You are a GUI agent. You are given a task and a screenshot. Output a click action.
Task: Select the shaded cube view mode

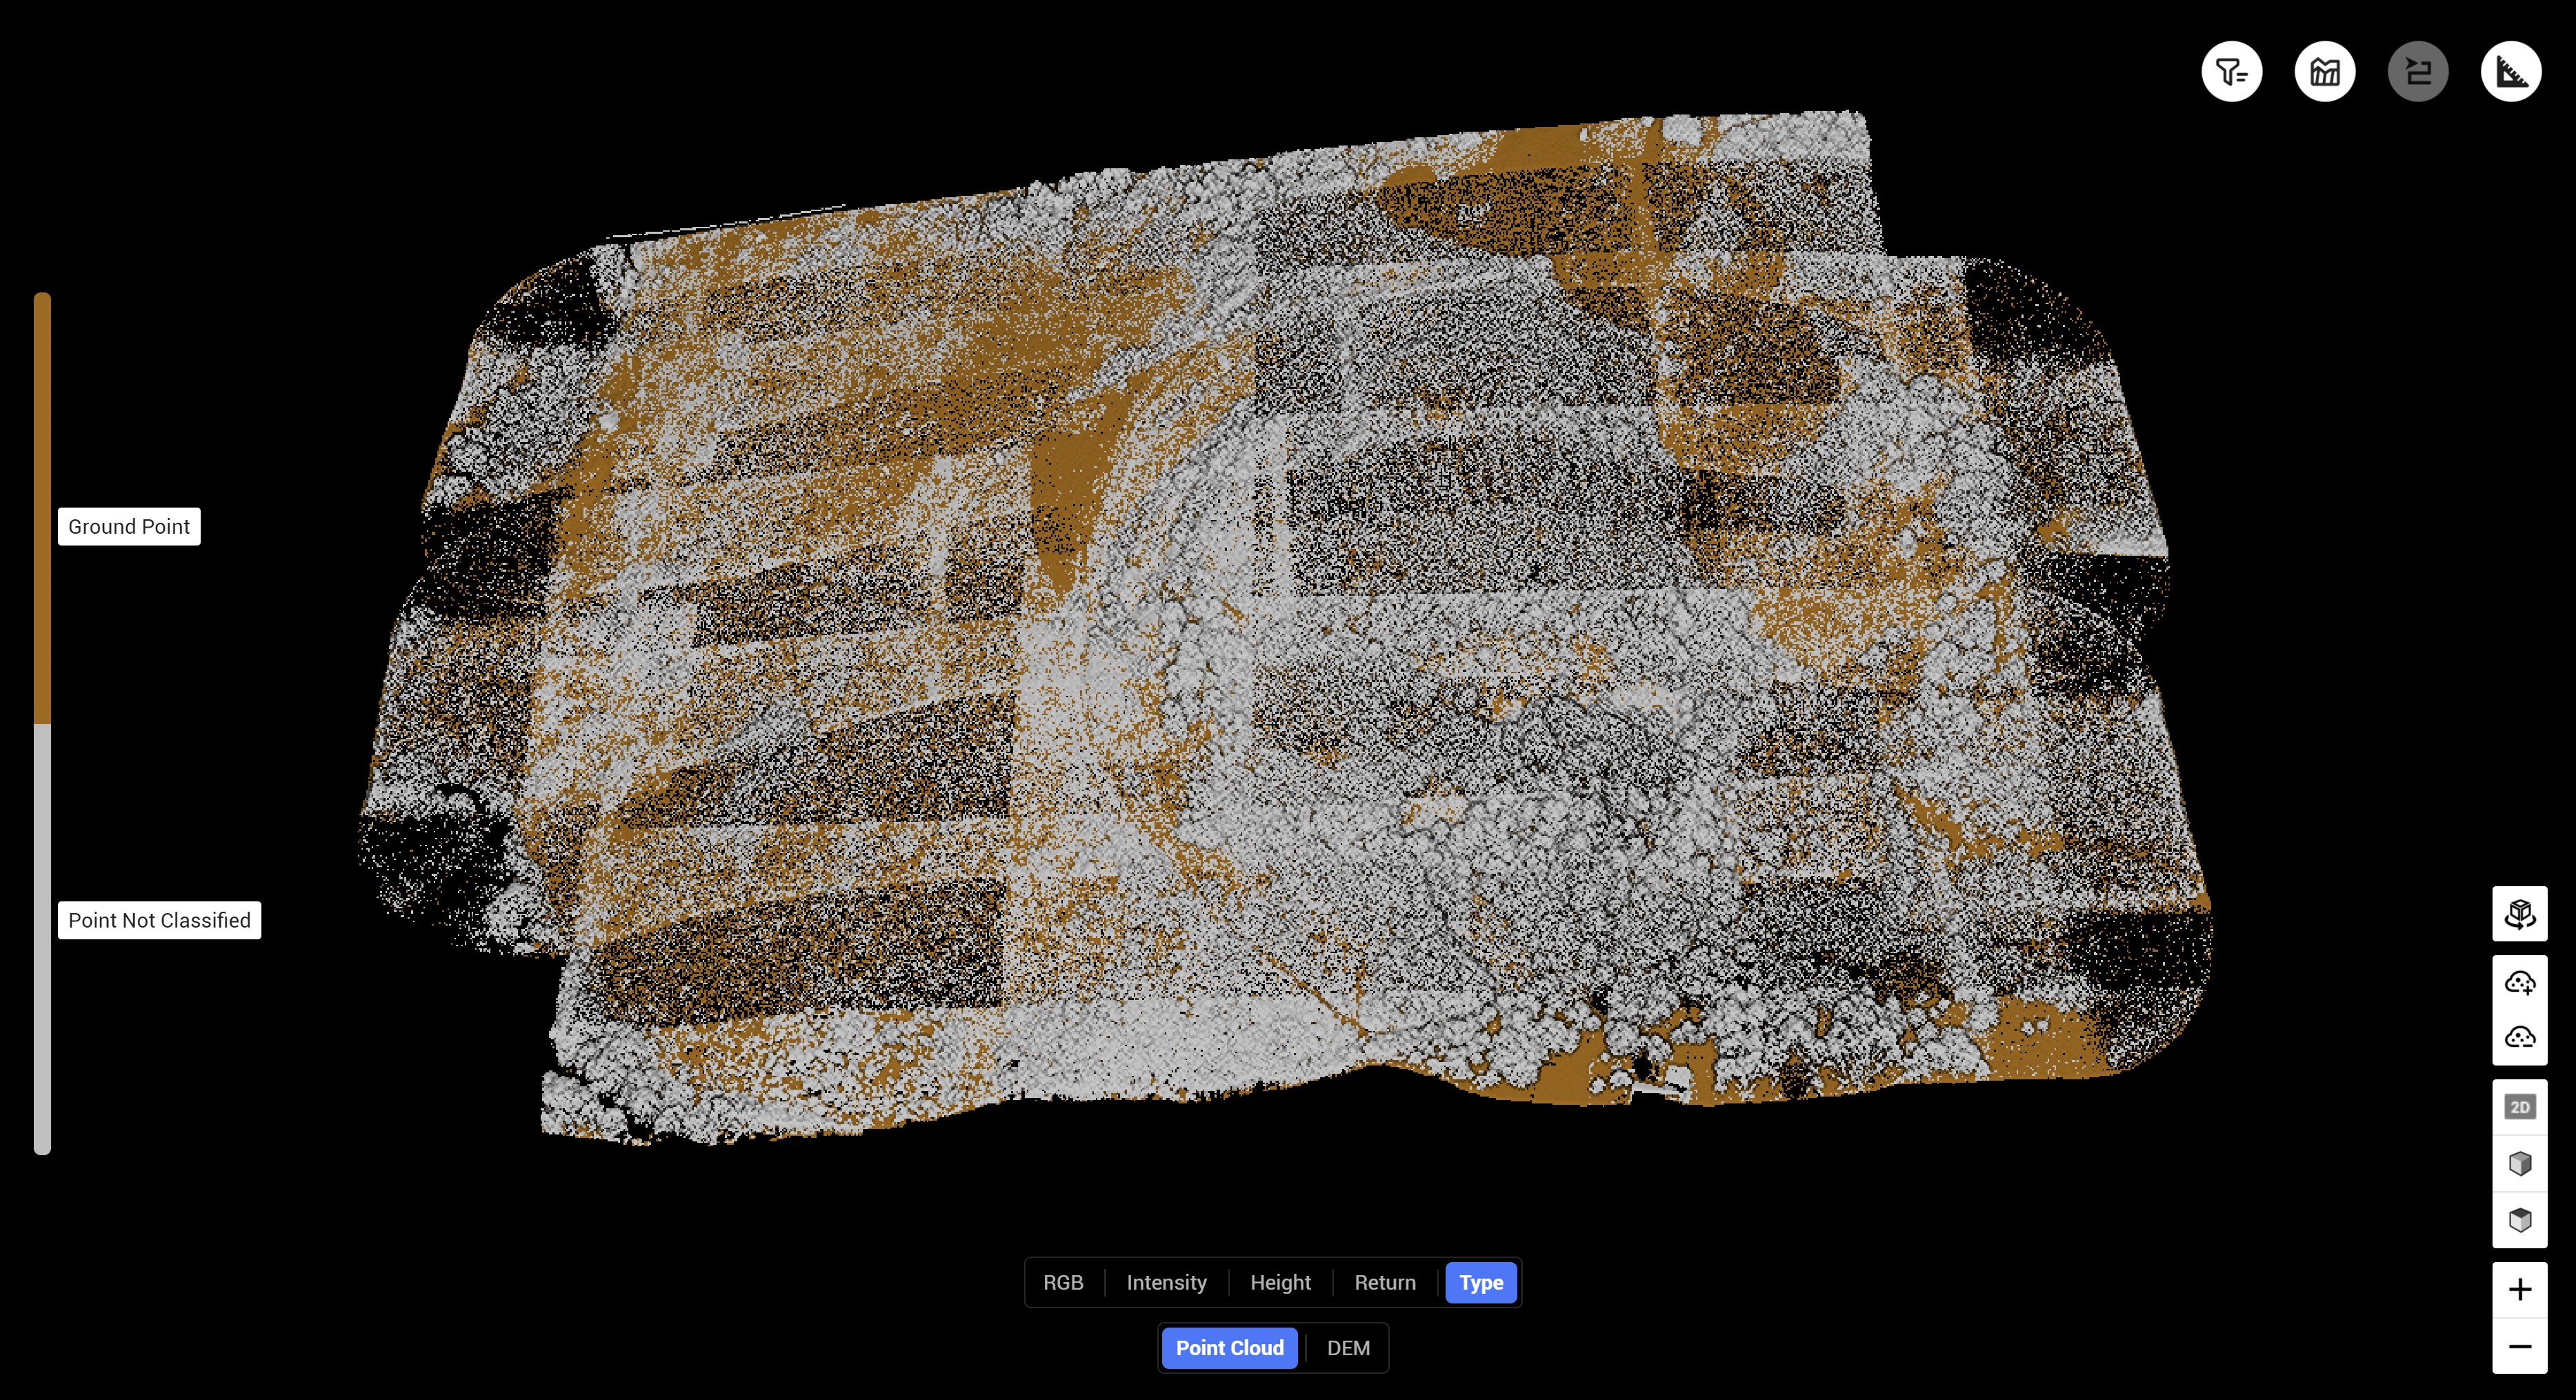tap(2520, 1163)
